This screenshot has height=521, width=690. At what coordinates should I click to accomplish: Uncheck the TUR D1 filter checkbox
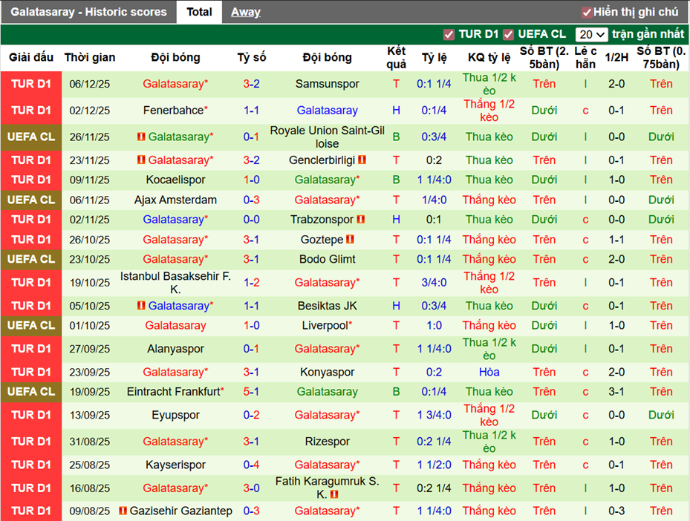click(449, 34)
